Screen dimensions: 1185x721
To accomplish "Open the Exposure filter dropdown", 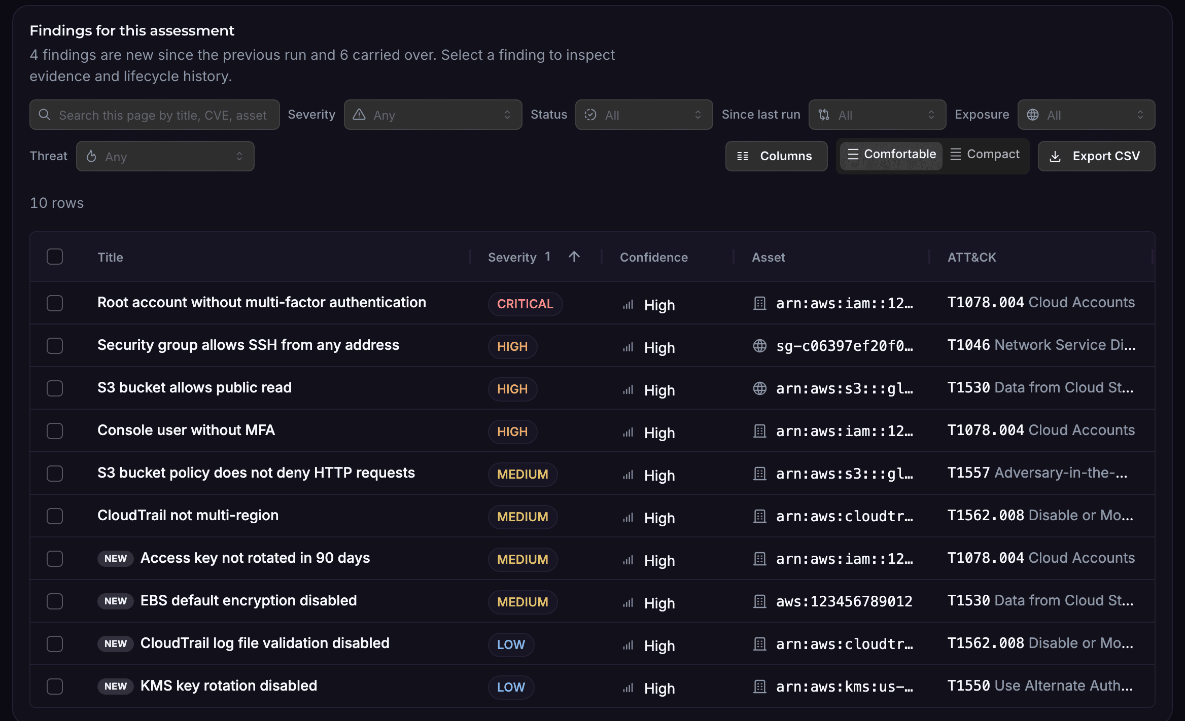I will [x=1086, y=115].
